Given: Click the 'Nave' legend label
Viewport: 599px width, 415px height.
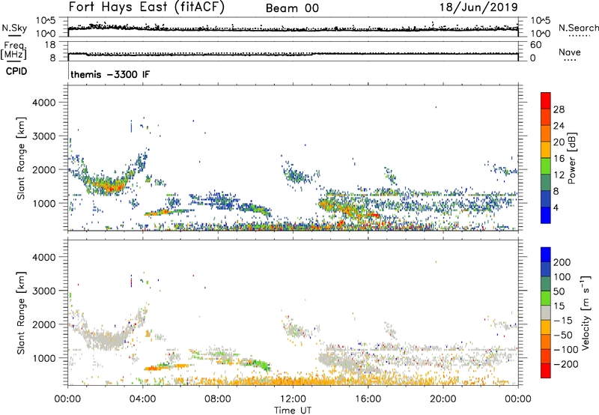Looking at the screenshot, I should [x=569, y=52].
